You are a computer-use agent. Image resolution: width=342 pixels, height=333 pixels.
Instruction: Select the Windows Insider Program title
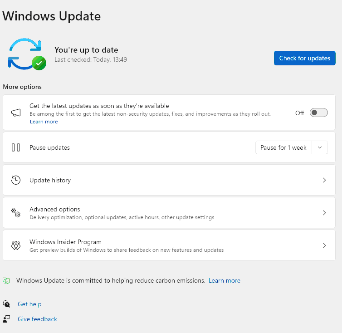(65, 242)
